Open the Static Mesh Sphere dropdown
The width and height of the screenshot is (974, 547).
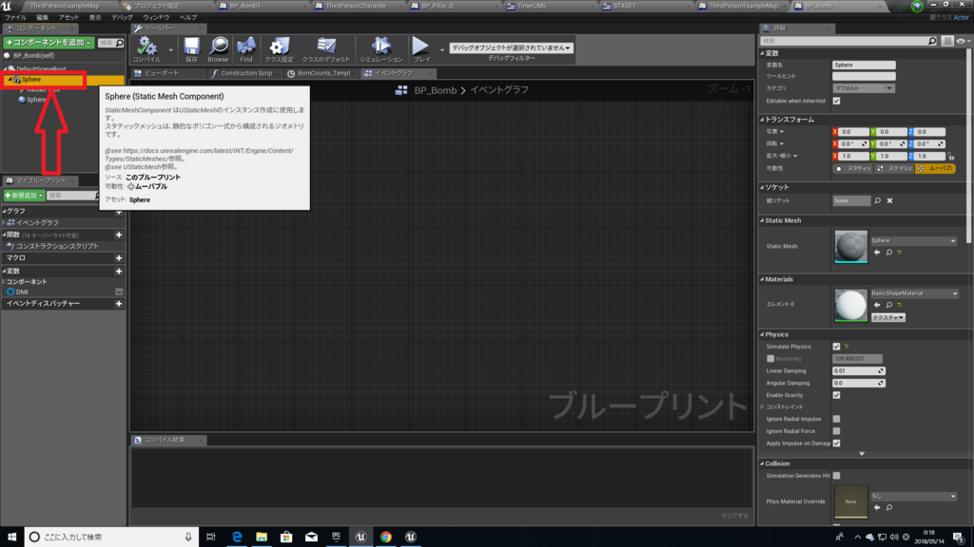(x=913, y=240)
